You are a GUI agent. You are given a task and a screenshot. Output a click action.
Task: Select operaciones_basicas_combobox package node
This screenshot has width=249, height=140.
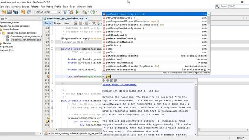tap(21, 33)
